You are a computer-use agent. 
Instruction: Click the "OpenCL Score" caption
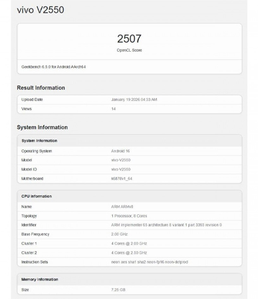(x=129, y=50)
